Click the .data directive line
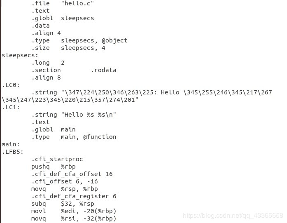 pos(40,26)
